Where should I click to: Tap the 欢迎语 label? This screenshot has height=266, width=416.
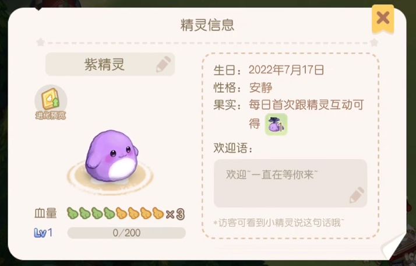[232, 148]
